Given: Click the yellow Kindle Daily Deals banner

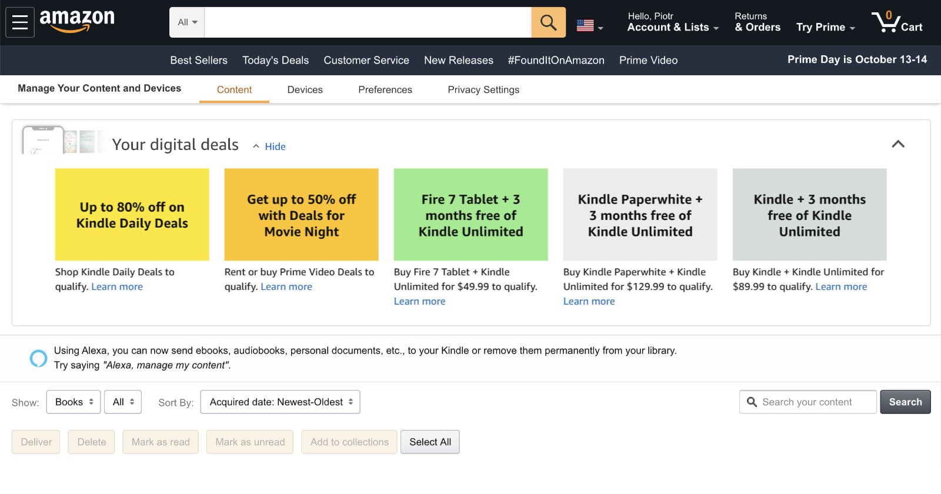Looking at the screenshot, I should pyautogui.click(x=131, y=214).
